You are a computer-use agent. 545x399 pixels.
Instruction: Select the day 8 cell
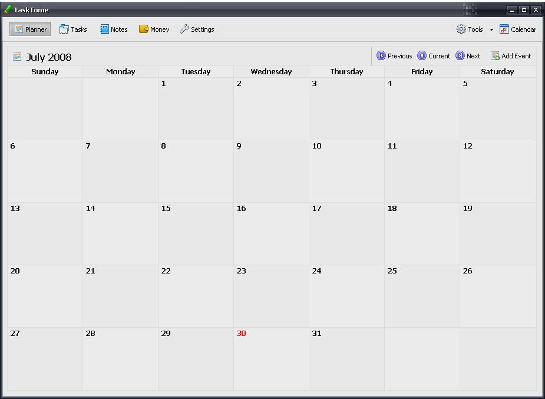click(196, 172)
